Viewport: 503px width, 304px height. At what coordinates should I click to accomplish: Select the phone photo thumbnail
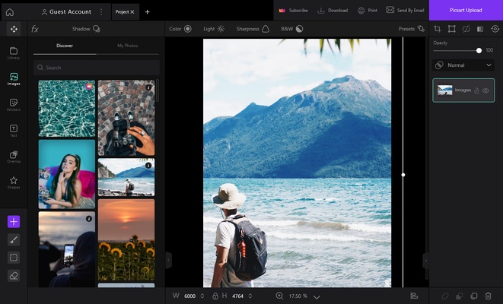(x=67, y=249)
